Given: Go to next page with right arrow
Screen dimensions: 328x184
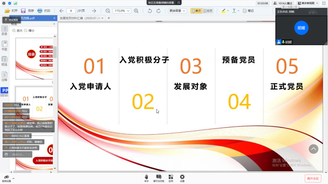Looking at the screenshot, I should pyautogui.click(x=94, y=11).
